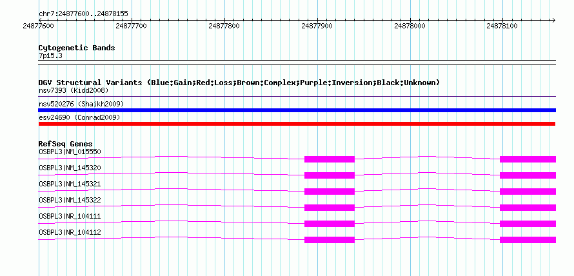Click NM_145322 rightmost exon block
574x276 pixels.
pos(528,208)
